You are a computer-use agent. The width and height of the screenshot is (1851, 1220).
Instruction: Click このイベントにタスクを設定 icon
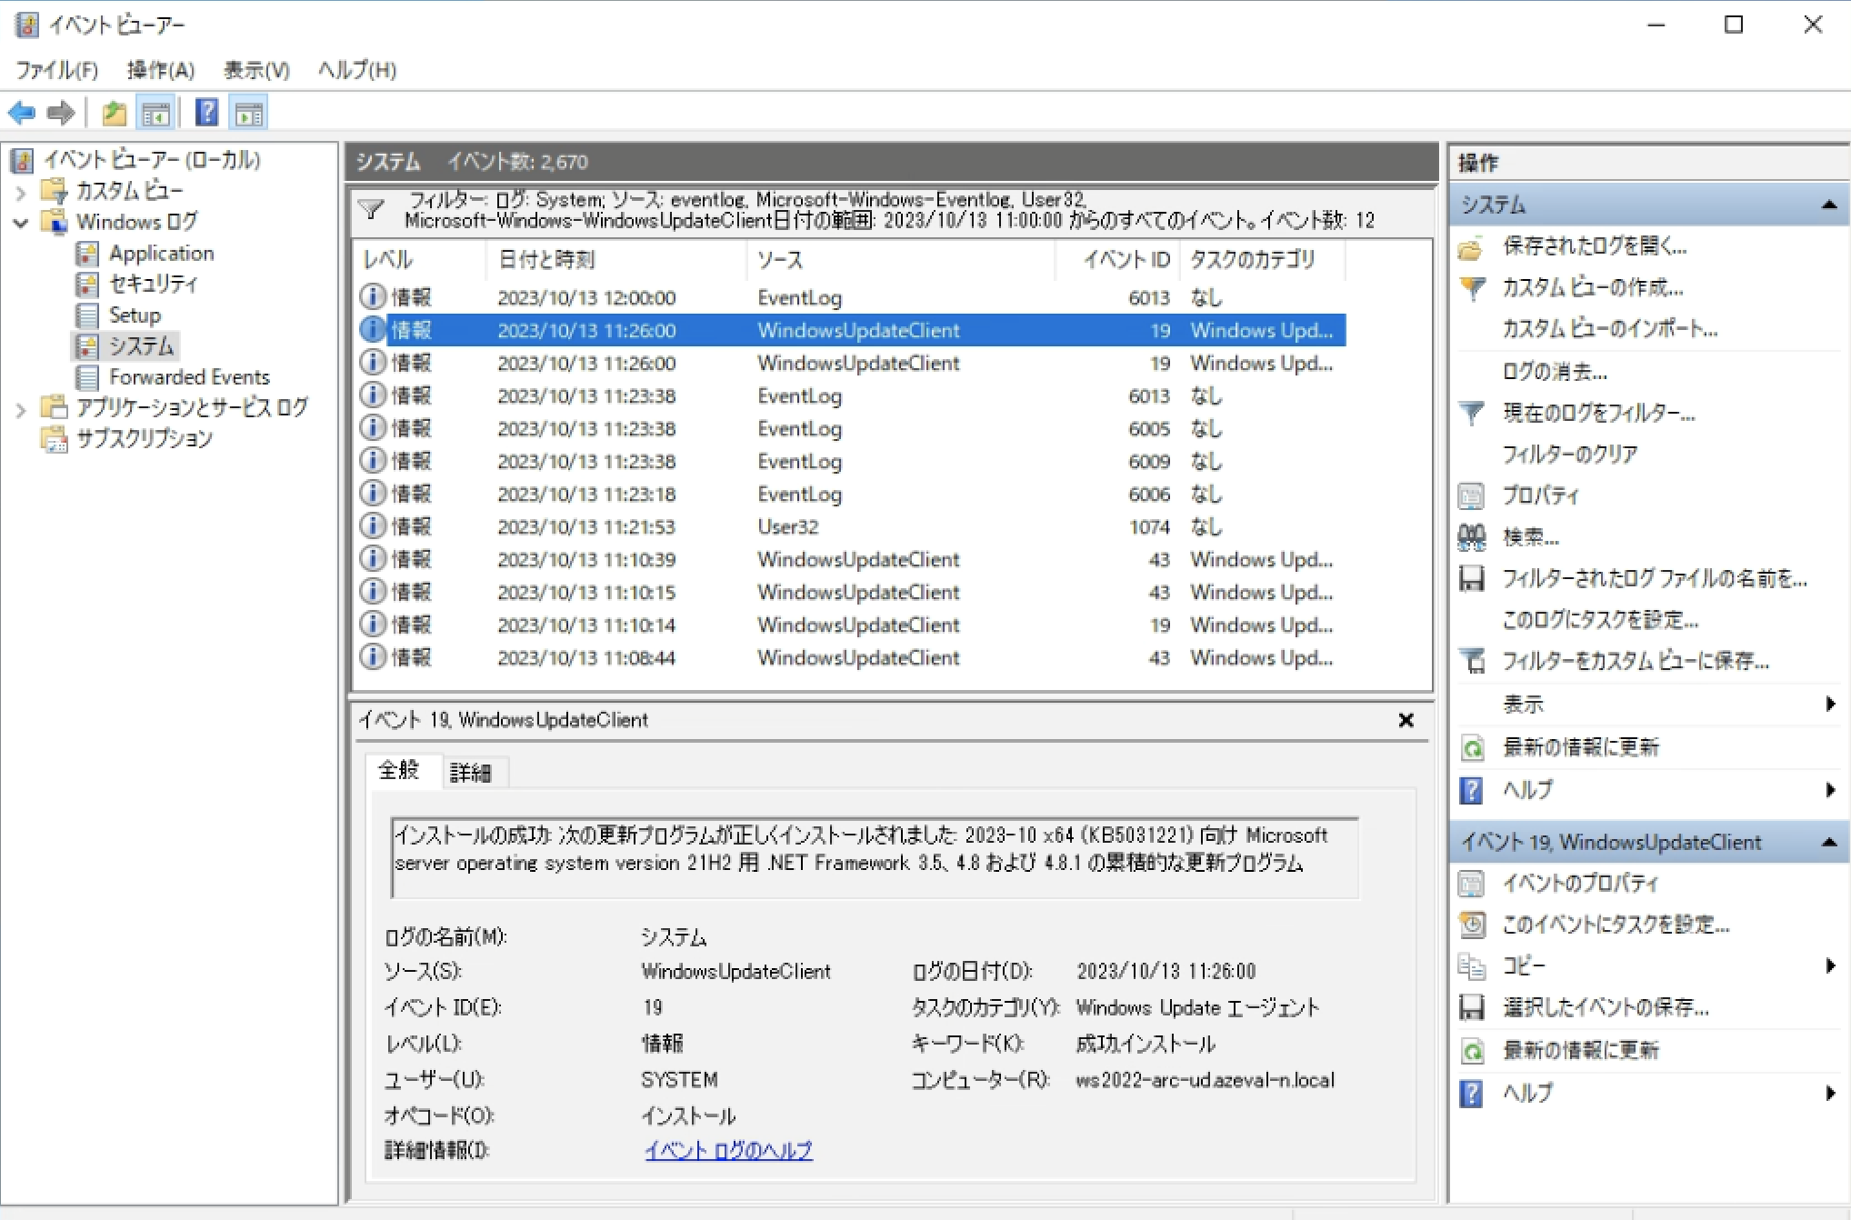point(1472,925)
